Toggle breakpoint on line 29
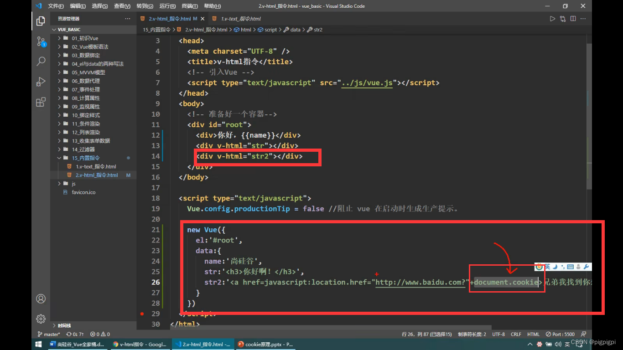 [x=142, y=314]
